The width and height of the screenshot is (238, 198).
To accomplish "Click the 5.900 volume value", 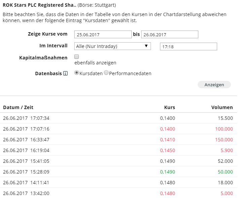I will pos(226,150).
